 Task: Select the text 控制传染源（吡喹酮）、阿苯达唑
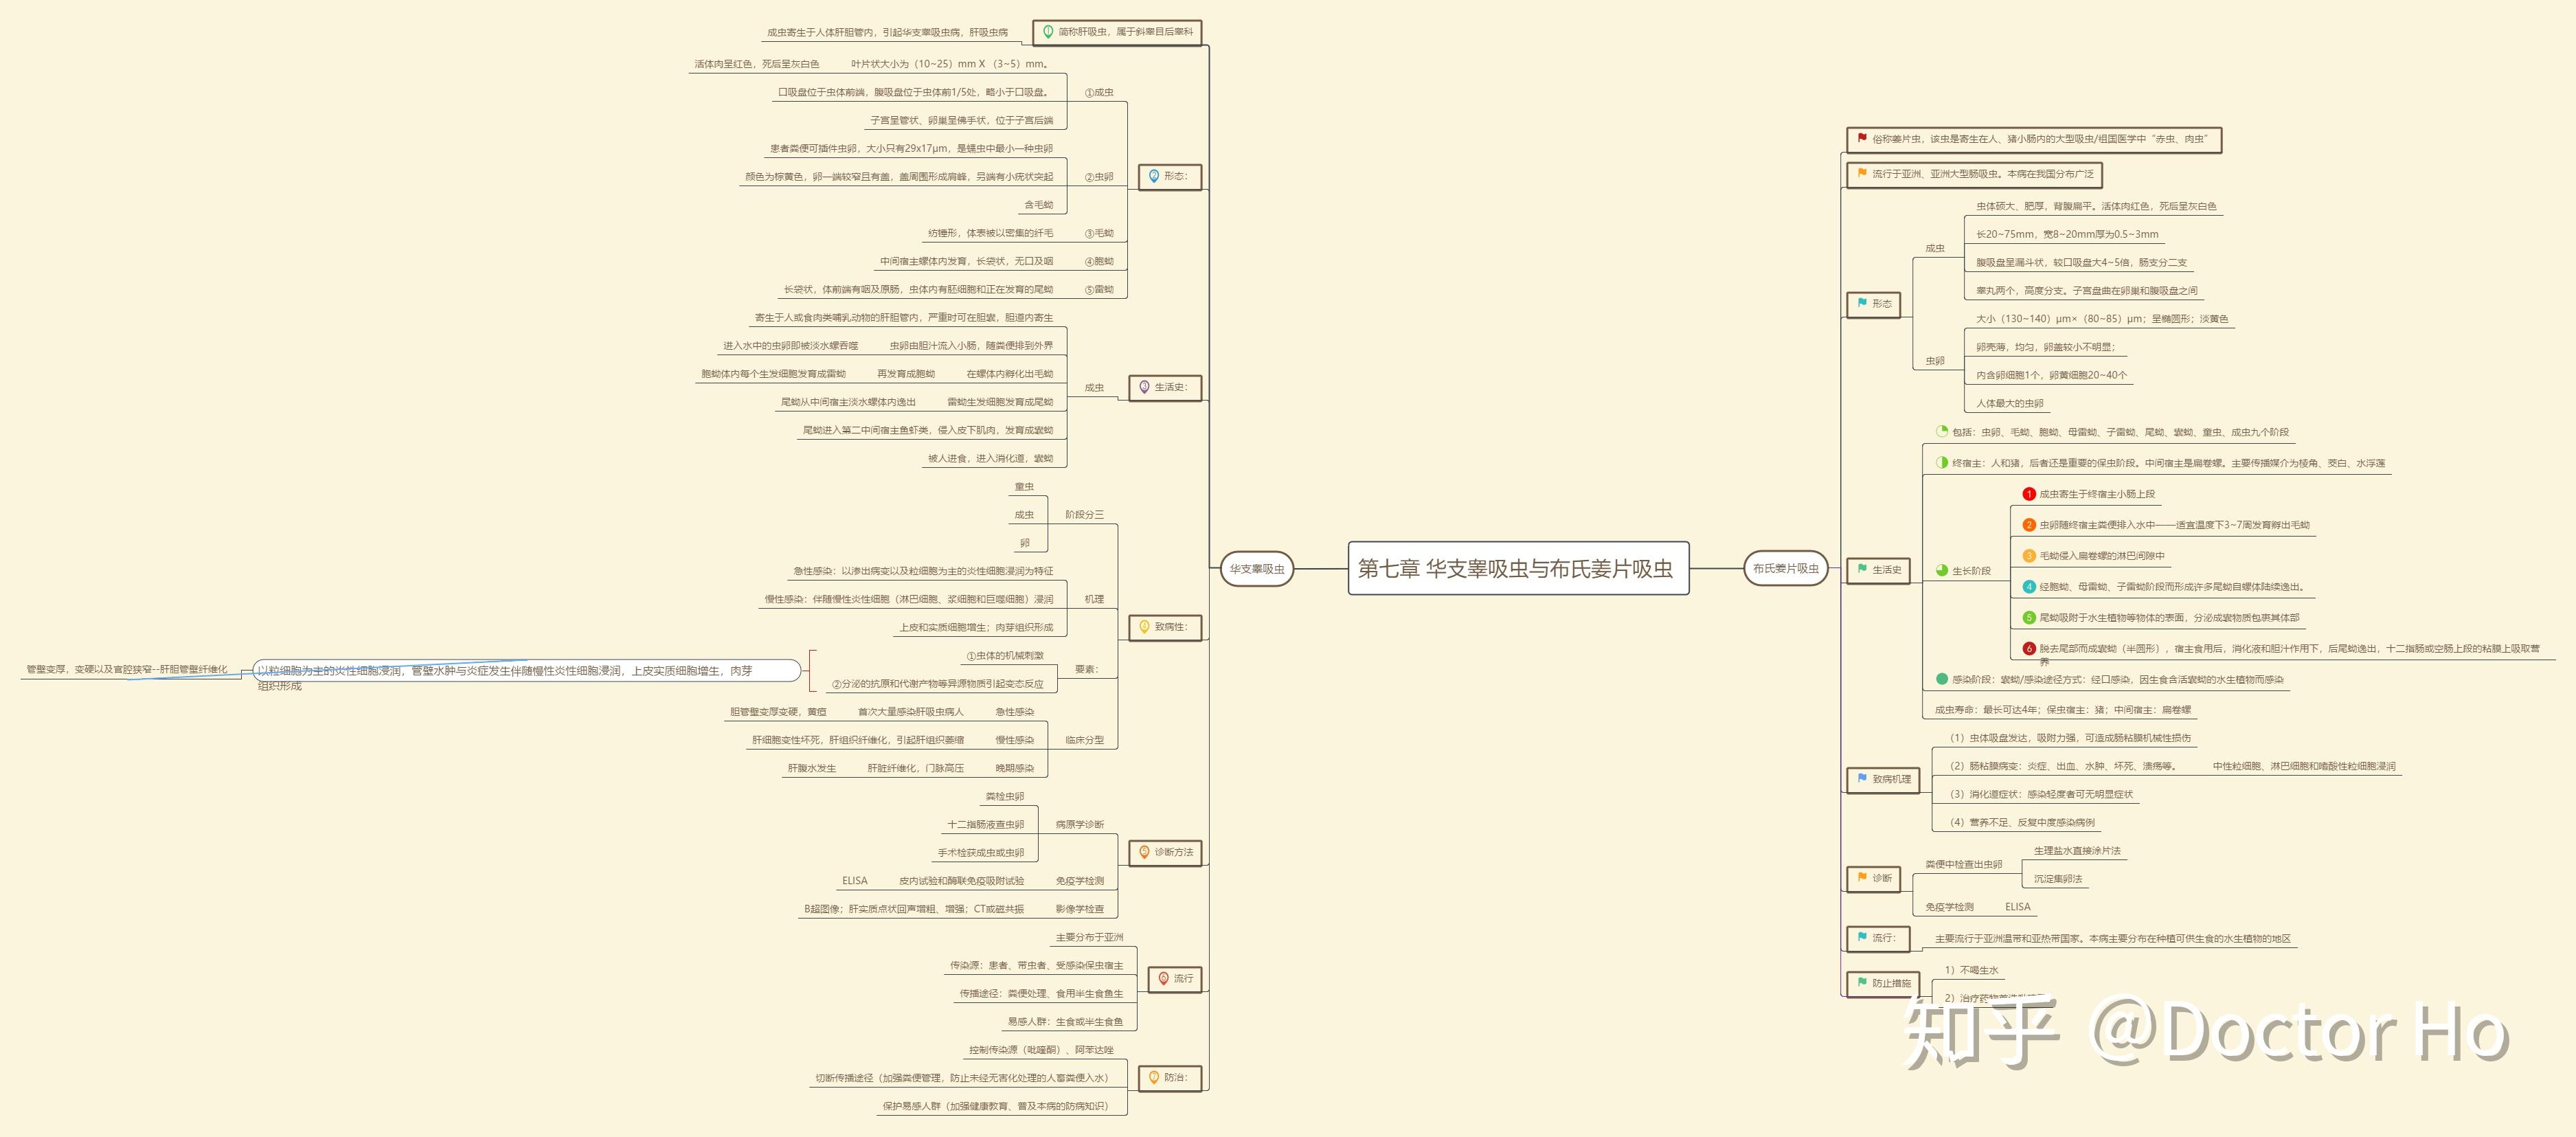[x=1041, y=1050]
